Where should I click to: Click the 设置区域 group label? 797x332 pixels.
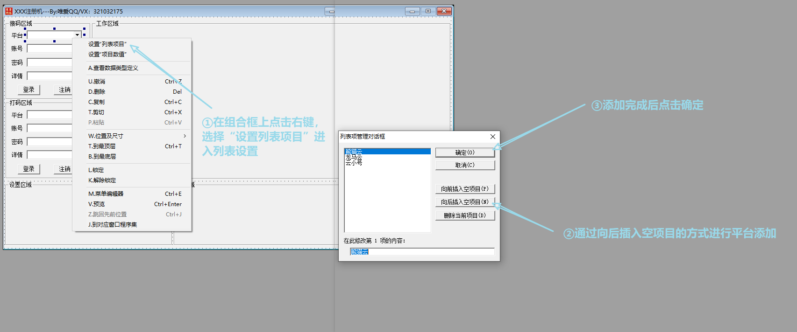point(21,185)
